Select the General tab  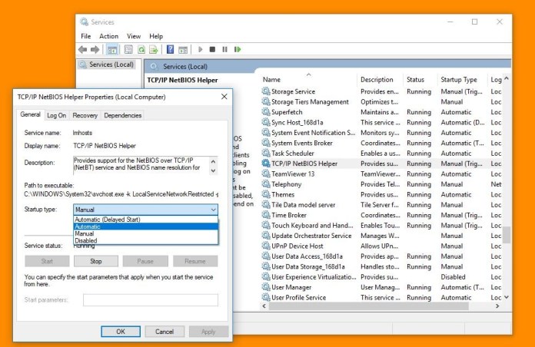(30, 114)
